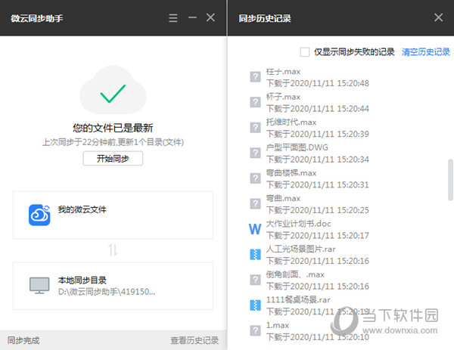Select the 大作业计划书.doc file name
This screenshot has height=350, width=454.
click(x=299, y=224)
